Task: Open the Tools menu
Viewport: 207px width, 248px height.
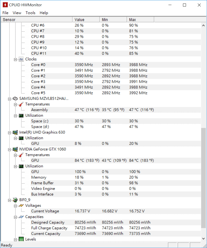Action: (x=30, y=13)
